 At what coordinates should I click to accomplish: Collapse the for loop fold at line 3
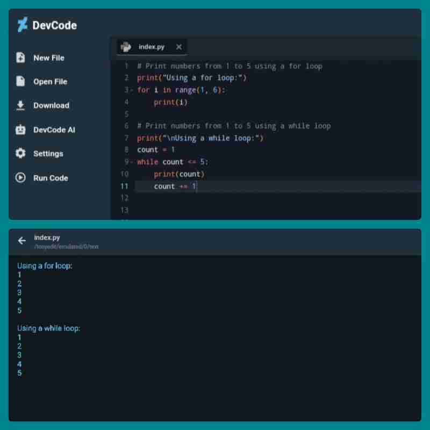pos(132,90)
